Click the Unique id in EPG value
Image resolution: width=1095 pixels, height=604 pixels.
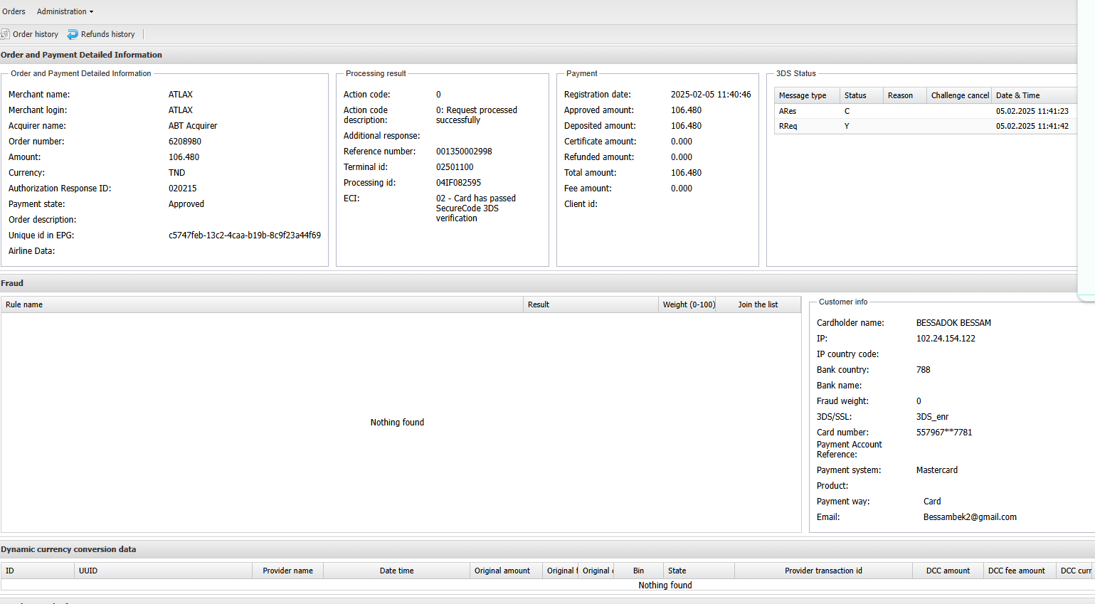pyautogui.click(x=244, y=235)
